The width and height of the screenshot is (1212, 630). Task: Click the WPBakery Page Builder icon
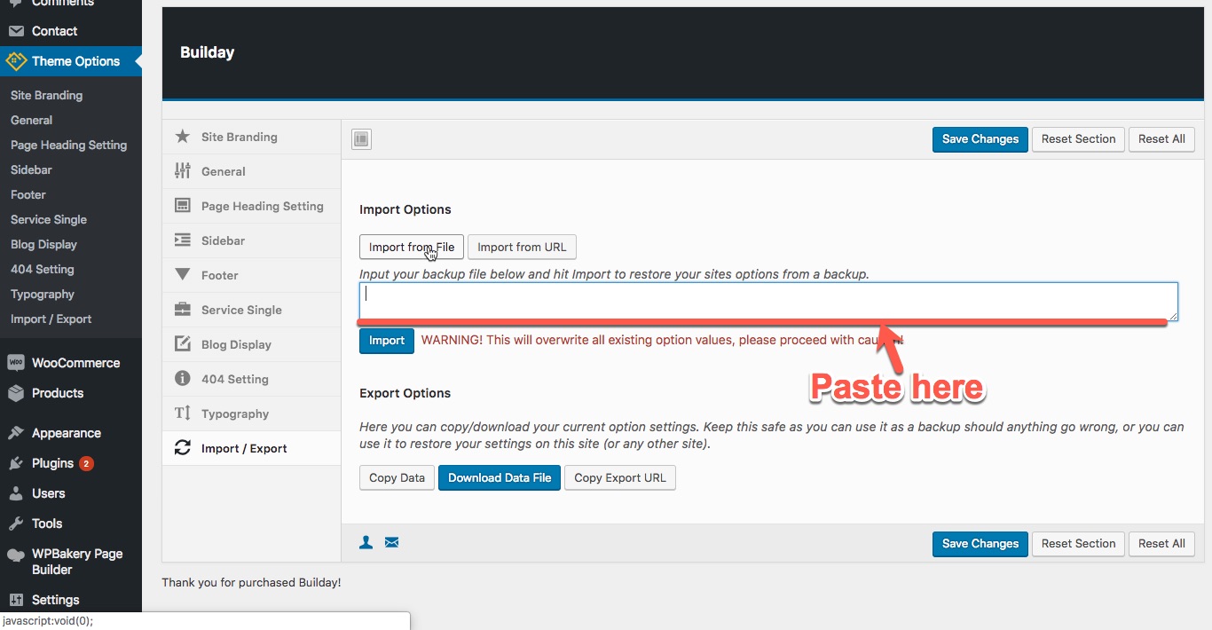click(x=15, y=555)
